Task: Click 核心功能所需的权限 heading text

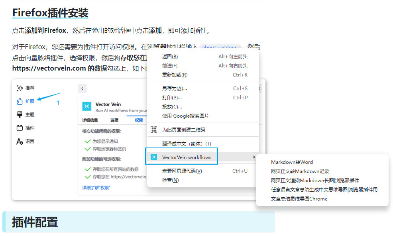Action: pyautogui.click(x=102, y=131)
